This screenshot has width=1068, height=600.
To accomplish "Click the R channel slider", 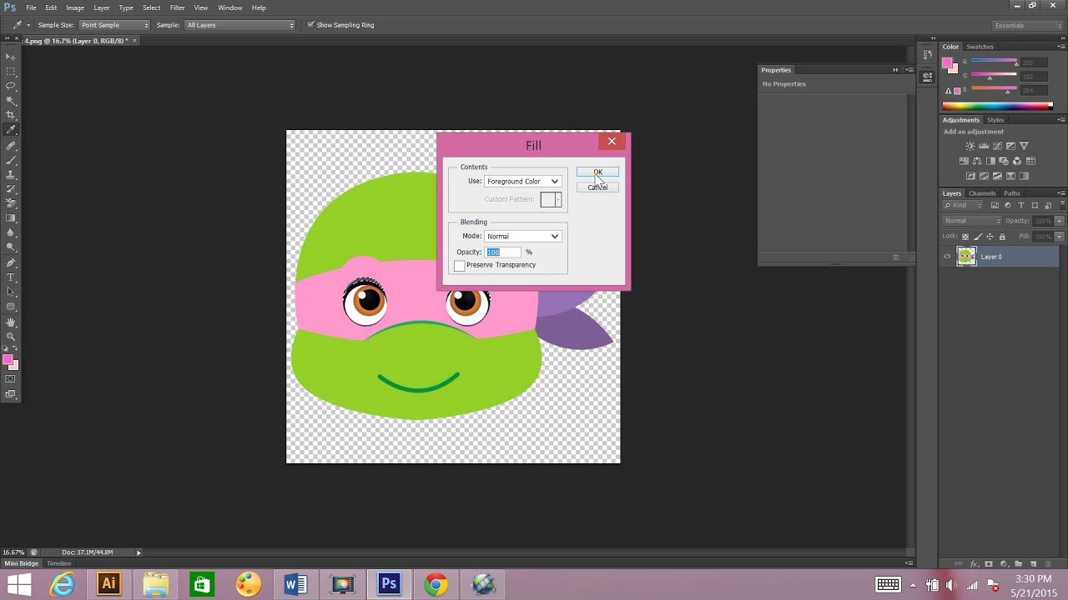I will tap(994, 62).
